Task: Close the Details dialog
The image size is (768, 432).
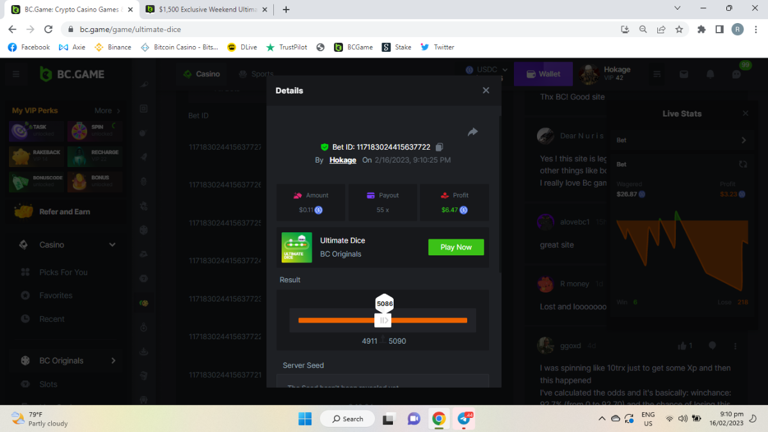Action: [x=486, y=90]
